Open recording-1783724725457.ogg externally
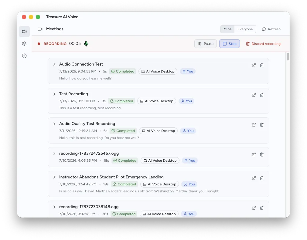 254,154
